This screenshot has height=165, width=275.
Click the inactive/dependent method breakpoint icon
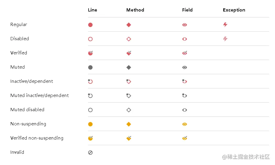pyautogui.click(x=129, y=82)
